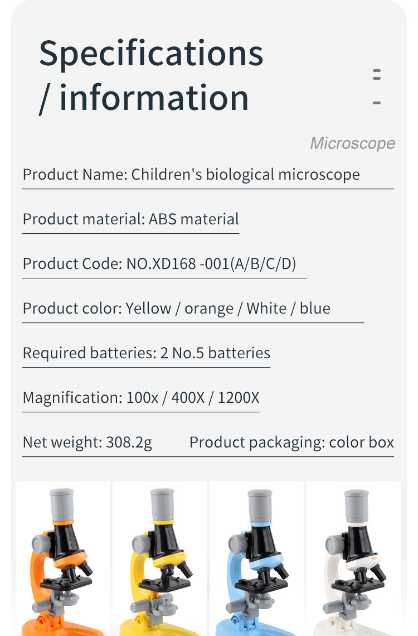
Task: Click the dash marks icon beside the title
Action: 377,88
